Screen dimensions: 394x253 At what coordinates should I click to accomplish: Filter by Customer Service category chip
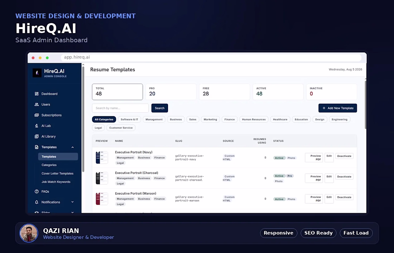pyautogui.click(x=121, y=128)
